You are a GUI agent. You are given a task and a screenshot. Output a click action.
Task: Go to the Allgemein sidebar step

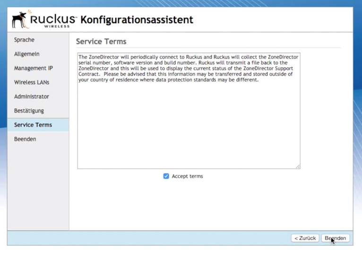point(26,54)
